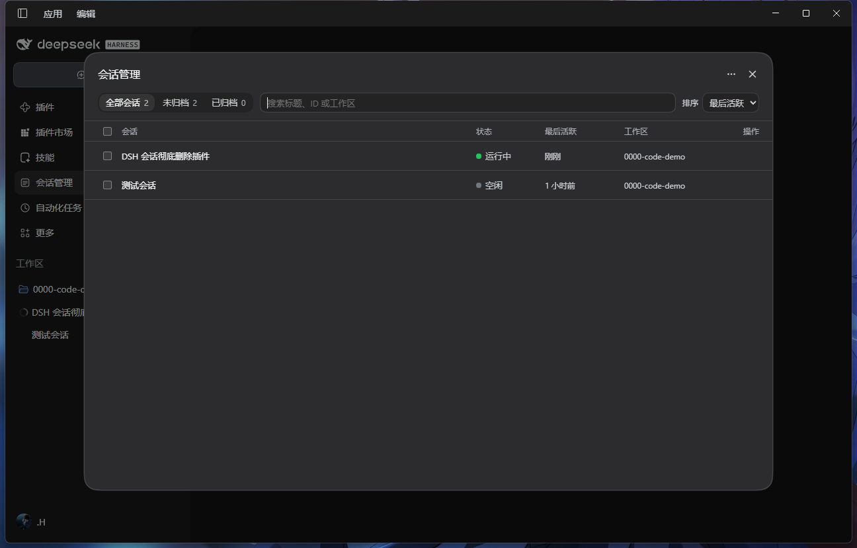Screen dimensions: 857x548
Task: Switch to the 未归档 tab
Action: coord(180,103)
